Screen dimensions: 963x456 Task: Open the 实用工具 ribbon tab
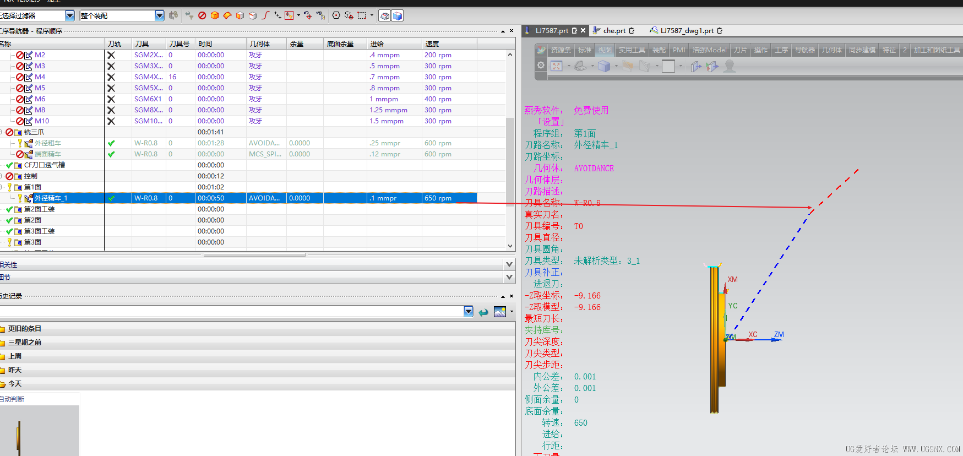(632, 50)
